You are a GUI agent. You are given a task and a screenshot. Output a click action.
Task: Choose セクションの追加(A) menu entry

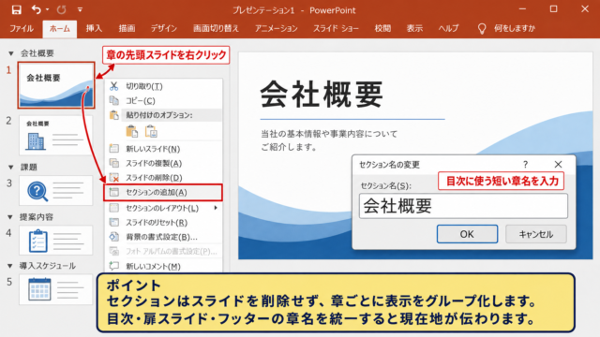click(x=163, y=192)
